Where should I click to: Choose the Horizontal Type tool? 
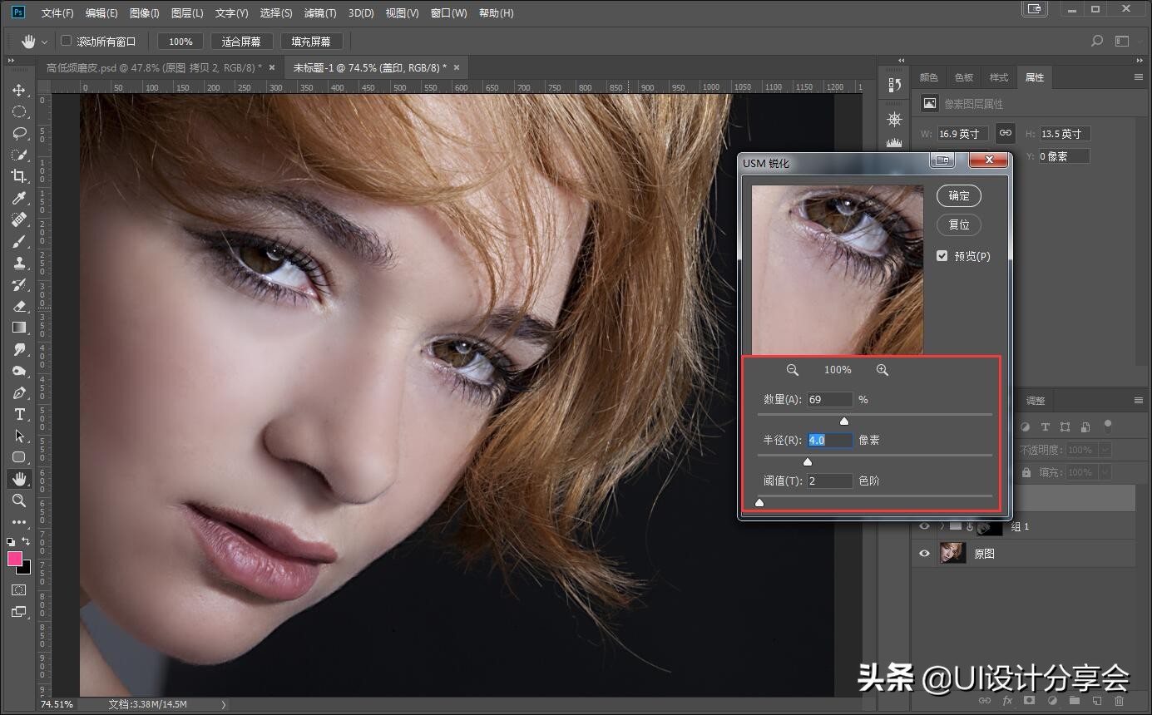click(18, 414)
